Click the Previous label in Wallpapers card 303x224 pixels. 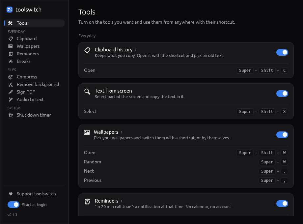(x=93, y=180)
